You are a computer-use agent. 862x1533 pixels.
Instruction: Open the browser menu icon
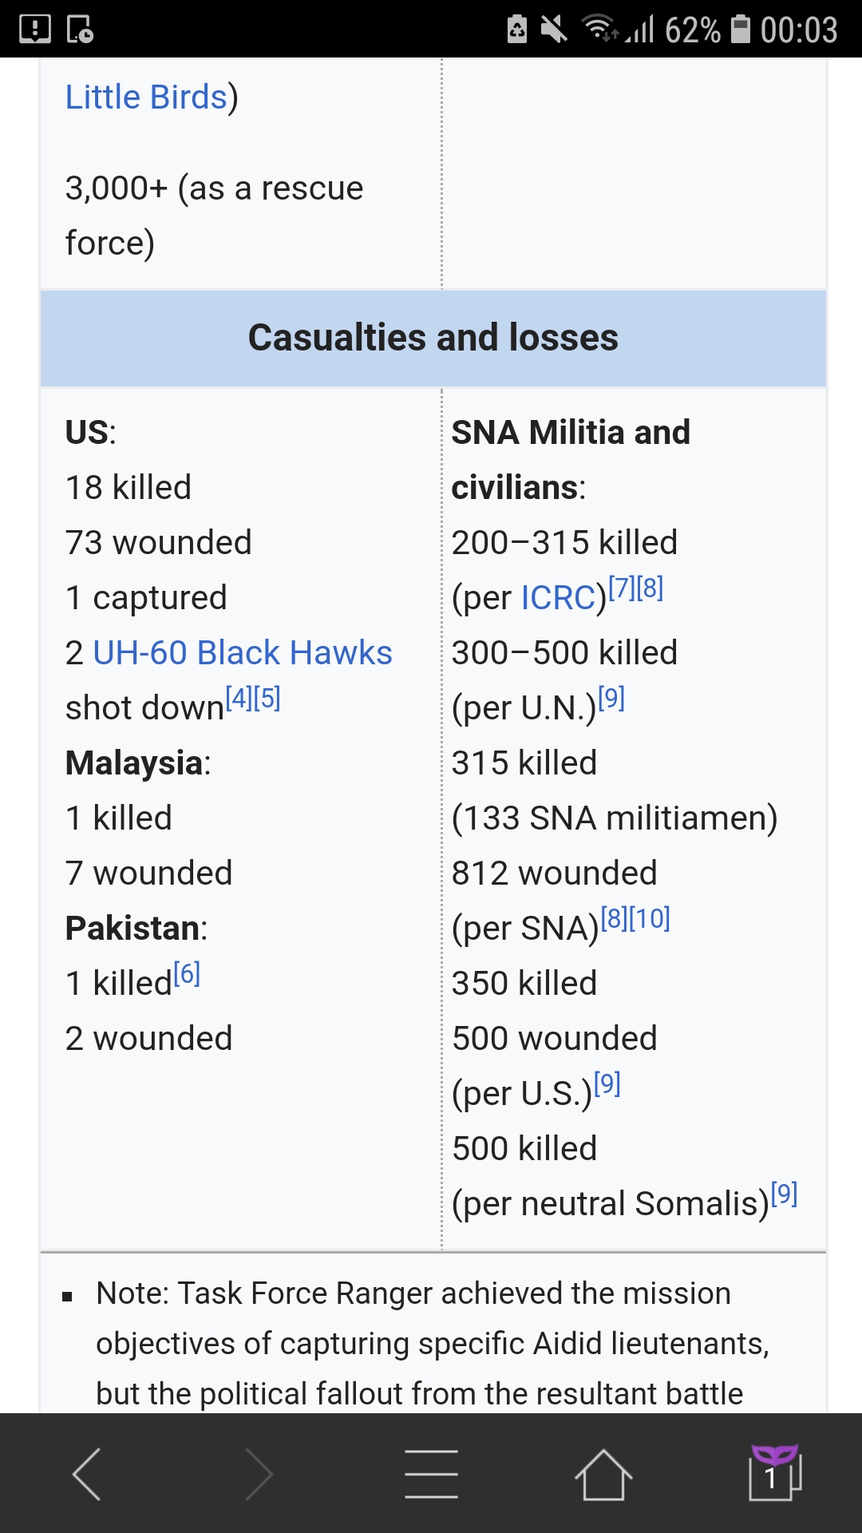pyautogui.click(x=431, y=1474)
